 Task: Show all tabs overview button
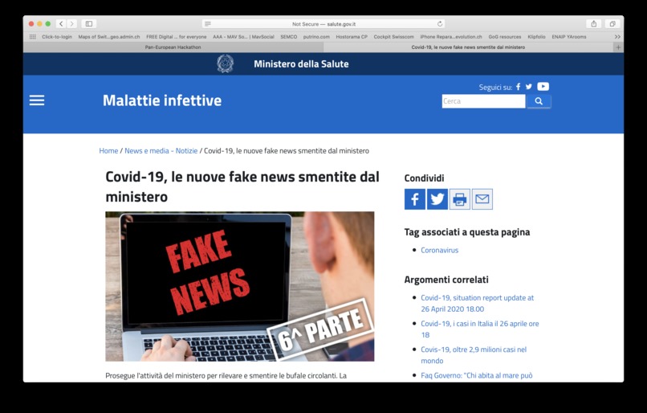(x=612, y=24)
